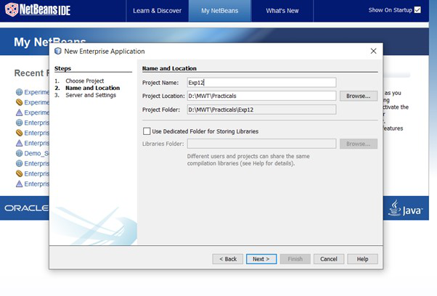Click the Show On Startup label
437x296 pixels.
click(x=391, y=10)
